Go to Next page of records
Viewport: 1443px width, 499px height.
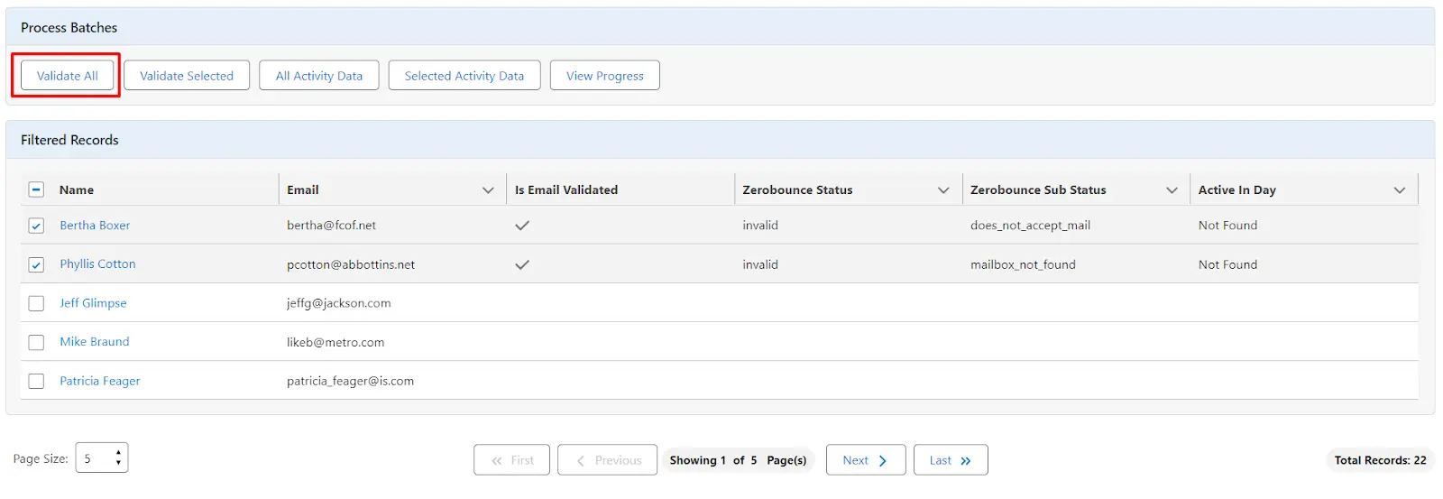(865, 460)
